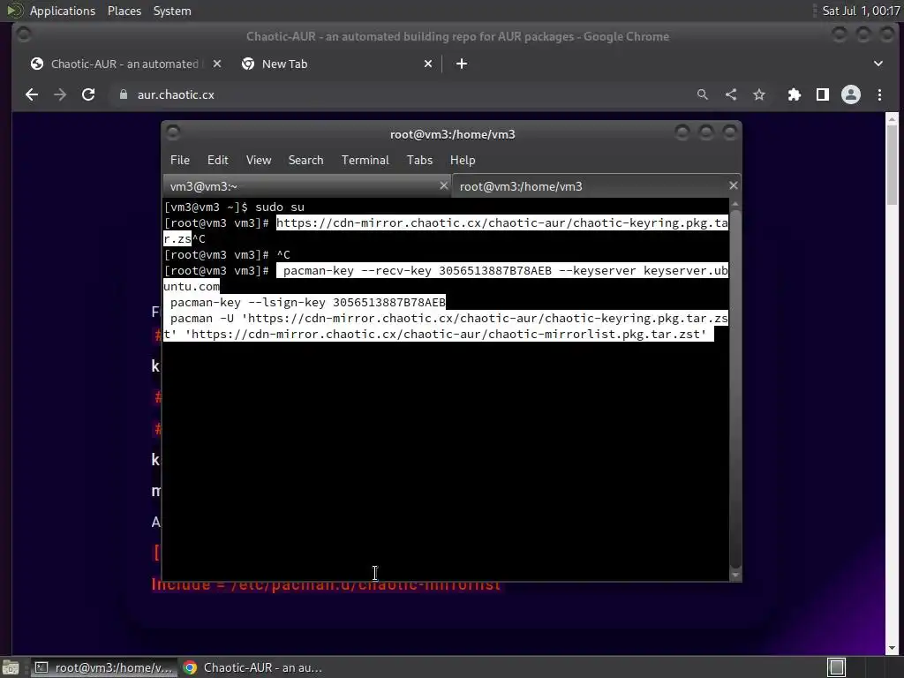Click the padlock site info icon
The height and width of the screenshot is (678, 904).
click(x=124, y=94)
